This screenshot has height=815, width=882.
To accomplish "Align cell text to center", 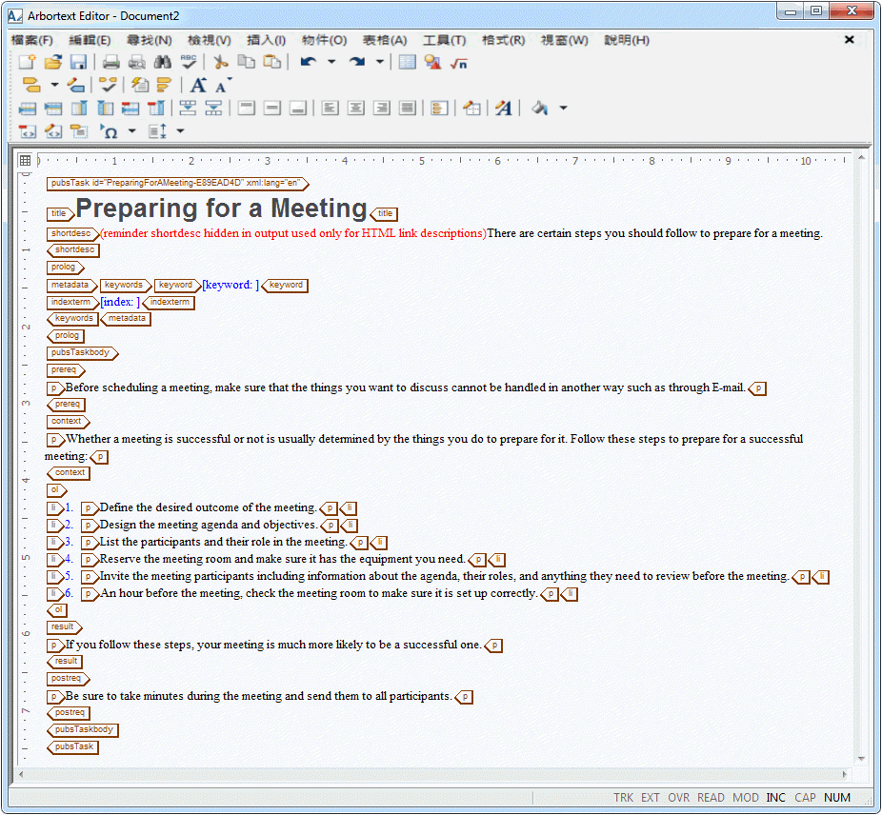I will pyautogui.click(x=356, y=108).
